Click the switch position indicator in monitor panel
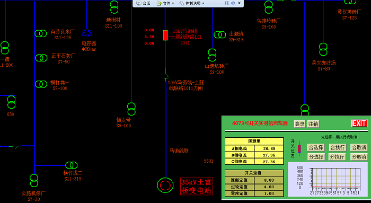371x203 pixels. click(299, 148)
